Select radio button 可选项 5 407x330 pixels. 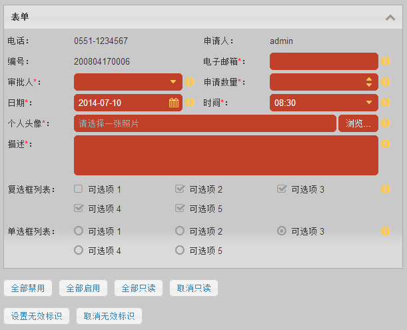tap(180, 250)
